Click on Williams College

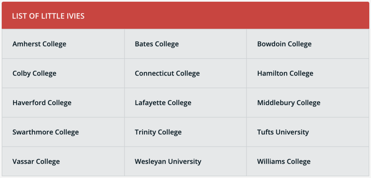point(284,162)
